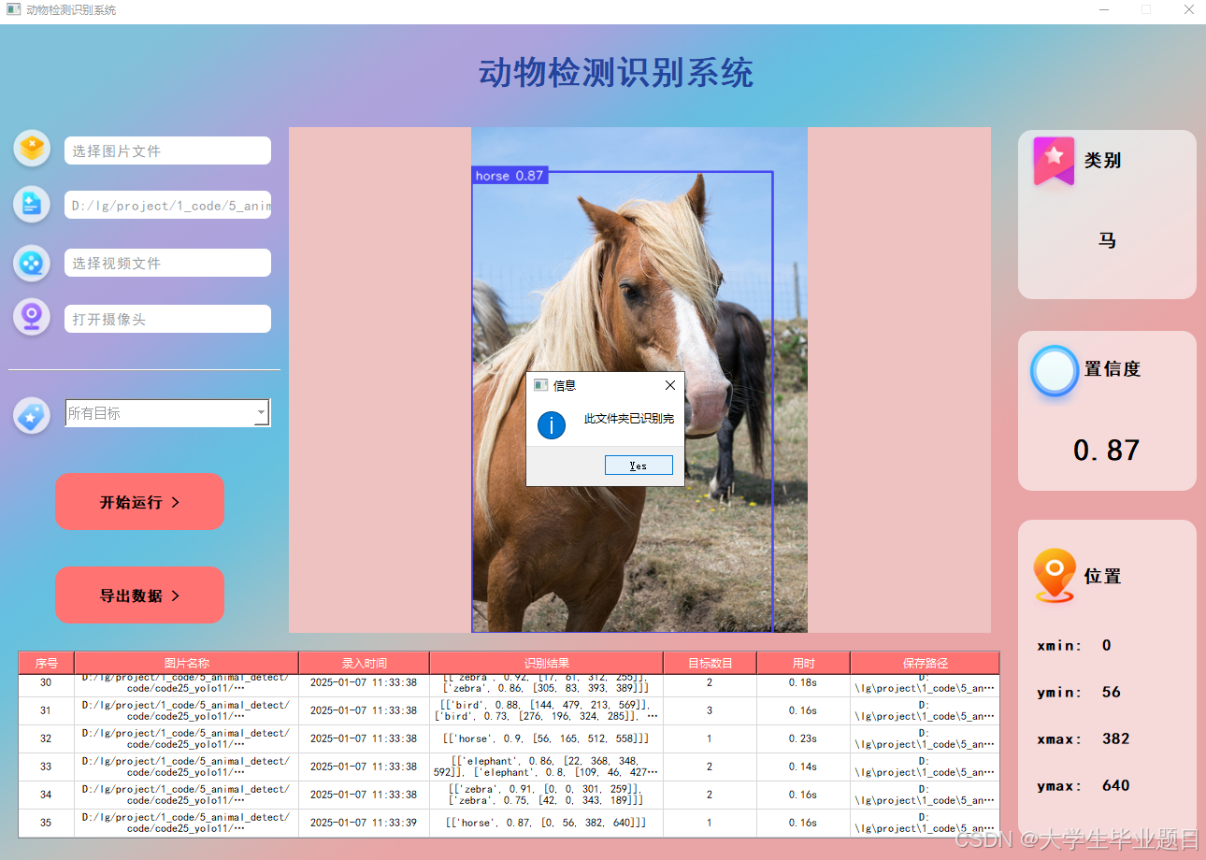Click the 选择视频文件 input field
1206x860 pixels.
(x=167, y=263)
